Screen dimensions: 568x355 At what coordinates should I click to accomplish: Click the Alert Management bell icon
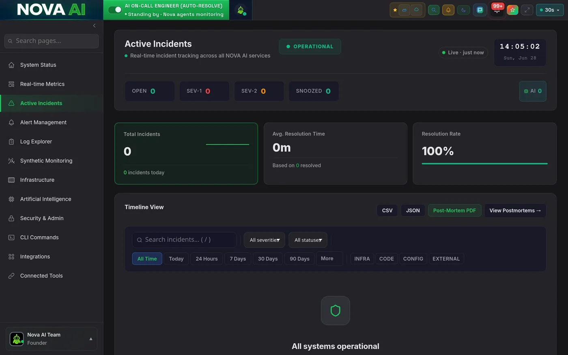point(11,123)
